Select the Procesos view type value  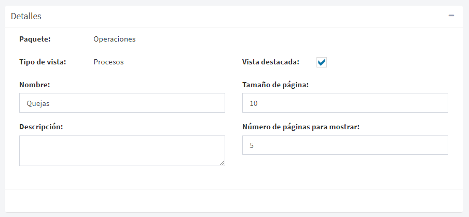108,62
